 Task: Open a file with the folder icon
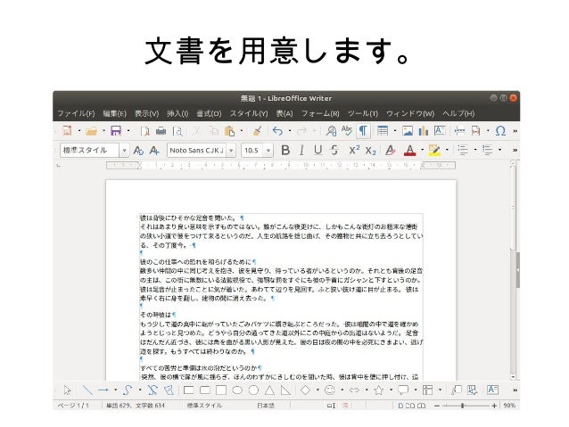pos(91,131)
